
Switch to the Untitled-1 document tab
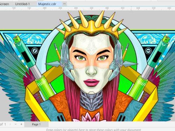22,4
